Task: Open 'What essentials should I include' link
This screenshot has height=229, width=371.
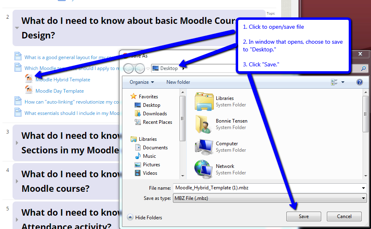Action: (x=72, y=113)
